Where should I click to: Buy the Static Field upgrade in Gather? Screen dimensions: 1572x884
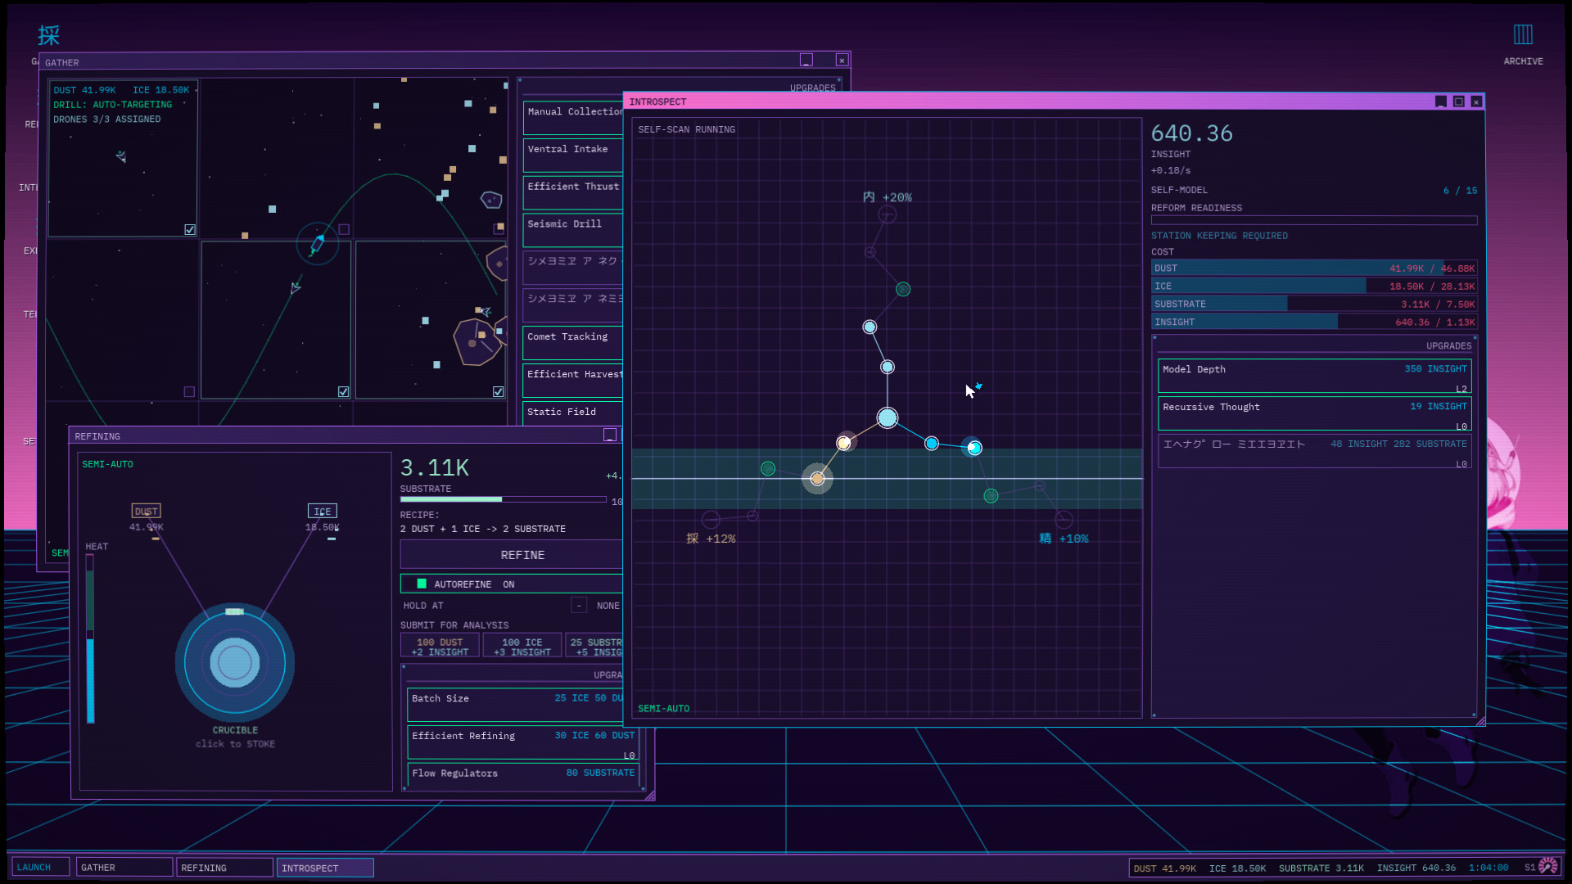573,413
